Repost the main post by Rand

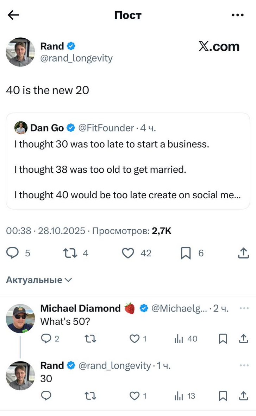pos(70,253)
